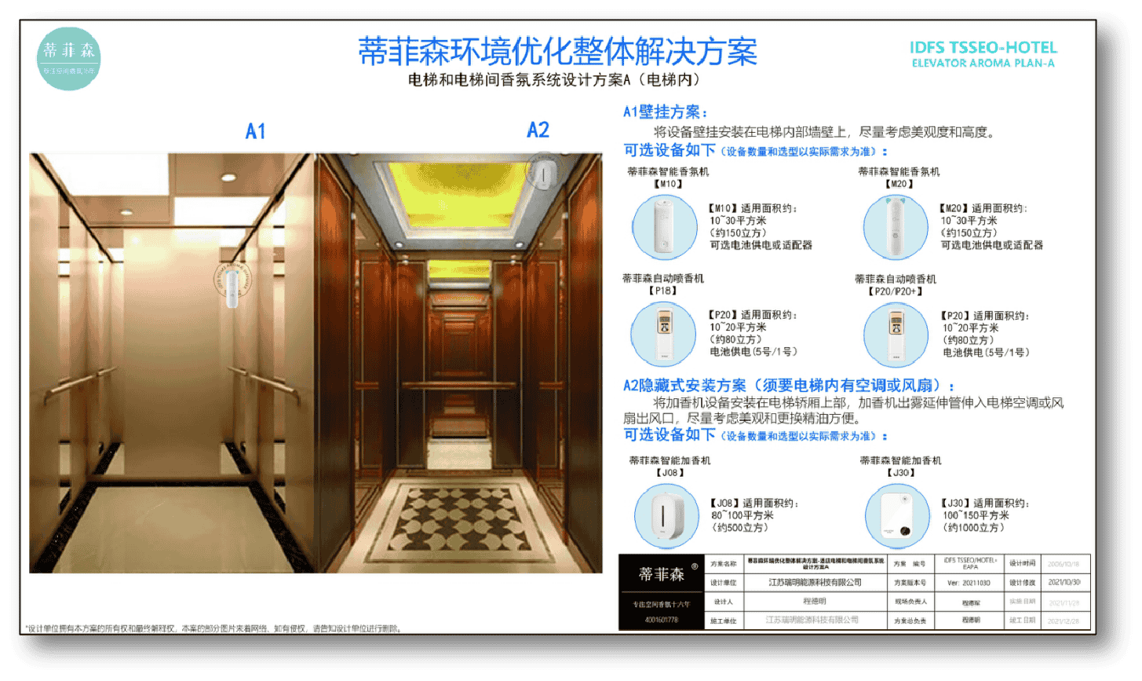
Task: Click the 蒂菲森智能香氛机【M10】 label
Action: [x=668, y=178]
